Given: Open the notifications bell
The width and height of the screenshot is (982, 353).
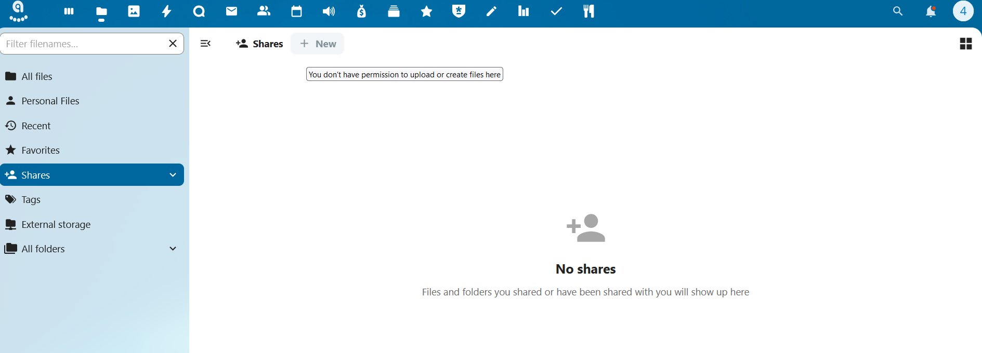Looking at the screenshot, I should click(931, 11).
